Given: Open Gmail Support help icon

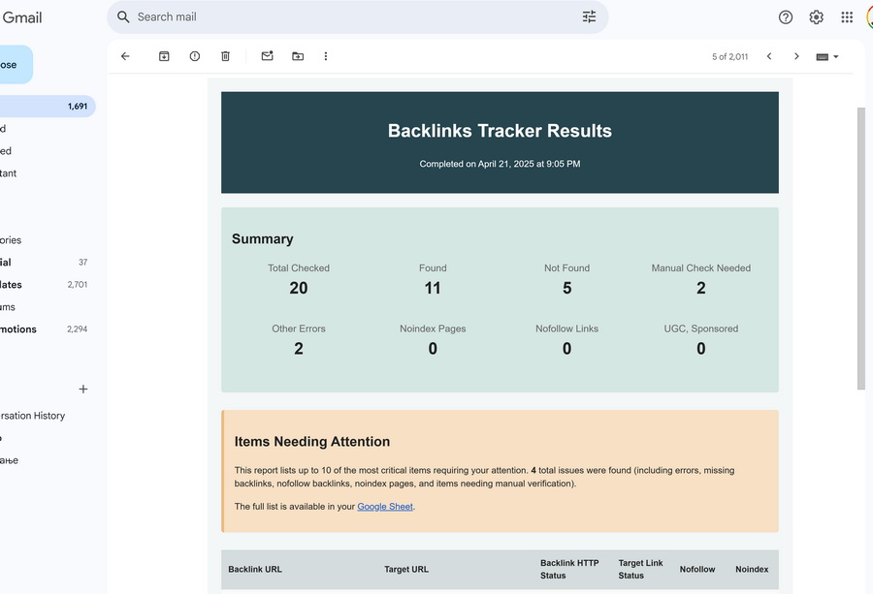Looking at the screenshot, I should (x=786, y=17).
